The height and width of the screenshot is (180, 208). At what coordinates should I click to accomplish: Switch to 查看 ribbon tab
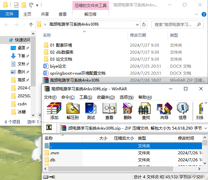[x=63, y=14]
